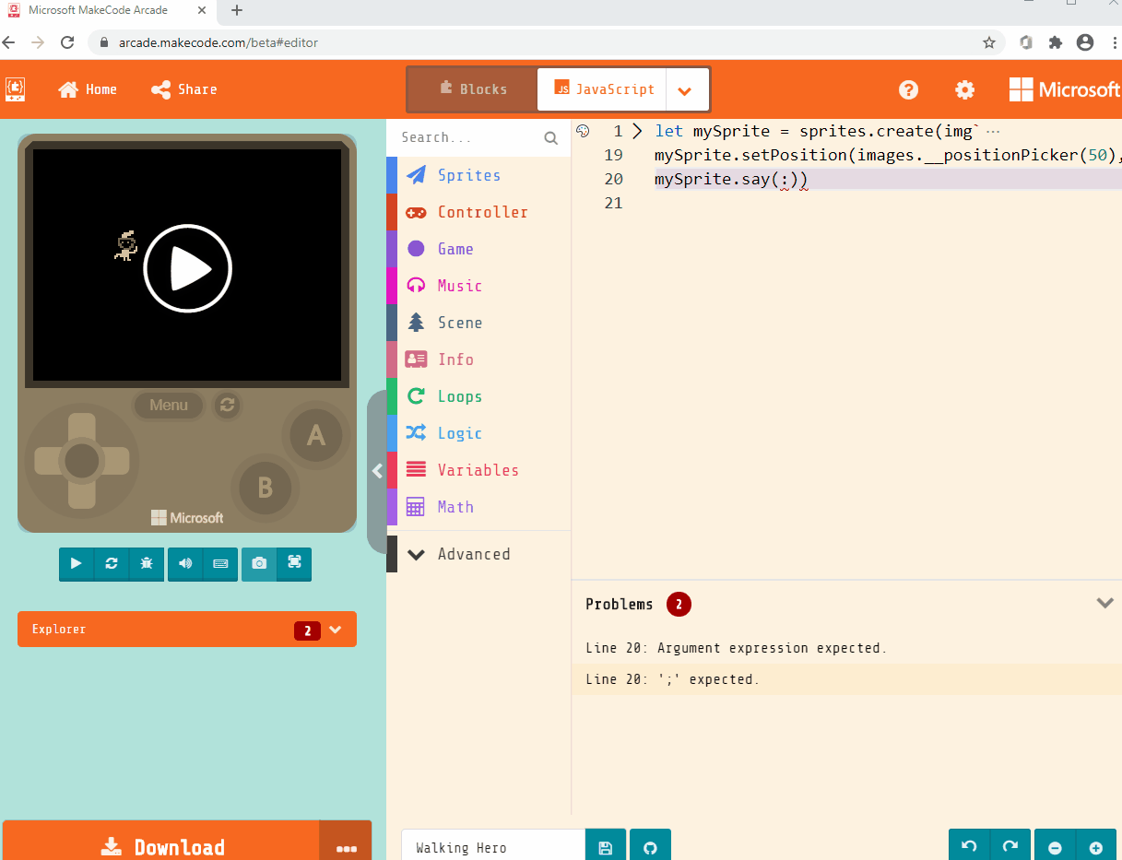Expand folded code on line 1
The height and width of the screenshot is (860, 1122).
pyautogui.click(x=637, y=131)
